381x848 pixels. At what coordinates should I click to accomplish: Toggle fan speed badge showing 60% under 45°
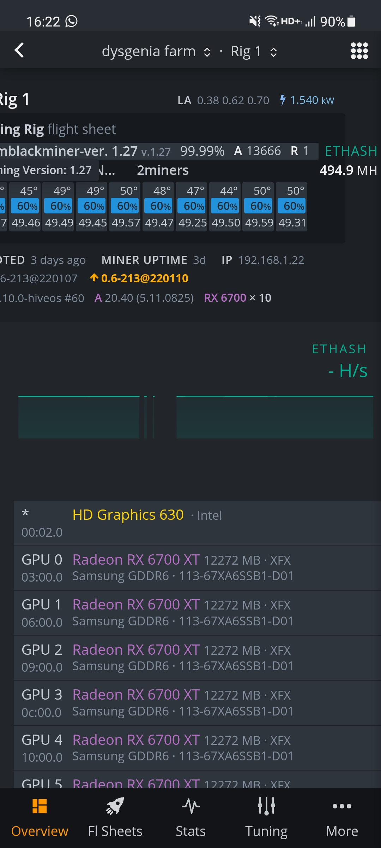point(25,206)
